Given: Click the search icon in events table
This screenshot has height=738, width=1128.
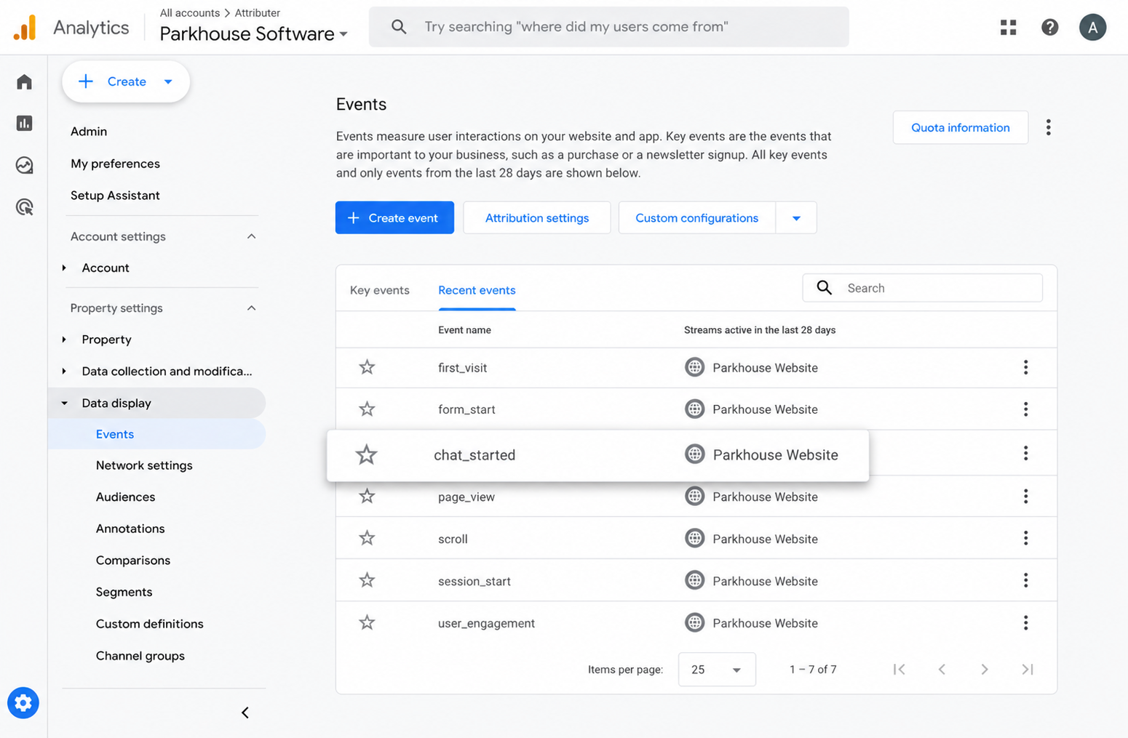Looking at the screenshot, I should point(824,288).
